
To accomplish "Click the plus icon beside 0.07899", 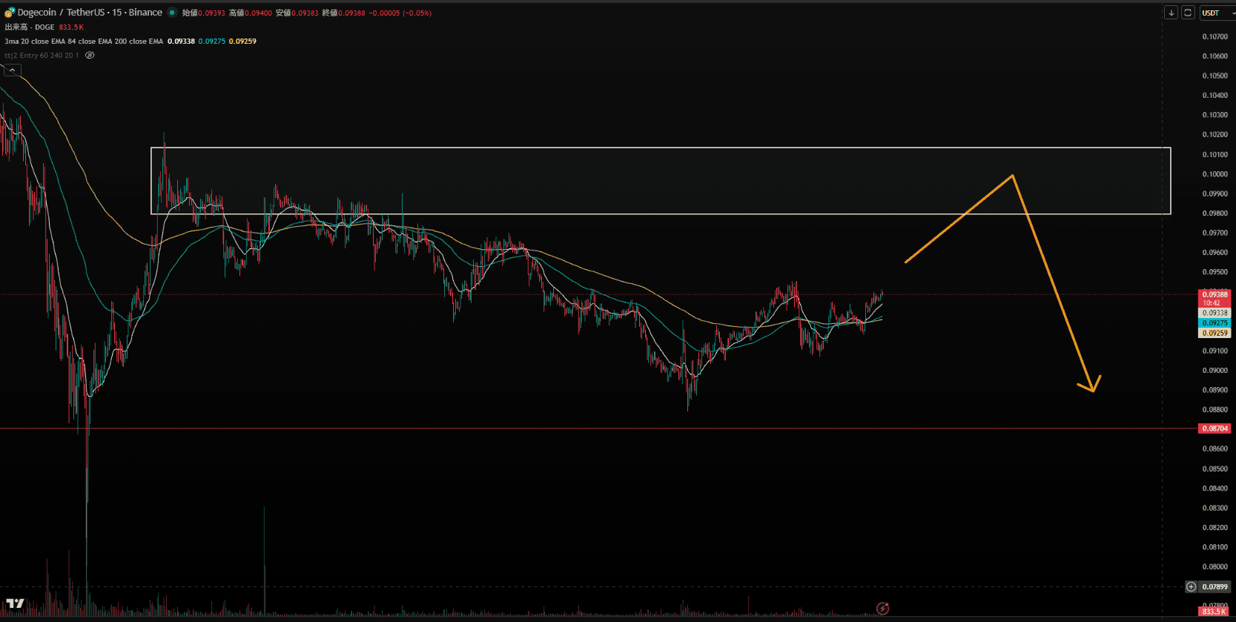I will click(1191, 586).
